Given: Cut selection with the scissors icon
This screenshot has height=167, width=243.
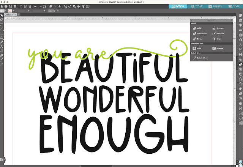Looking at the screenshot, I should [x=21, y=6].
